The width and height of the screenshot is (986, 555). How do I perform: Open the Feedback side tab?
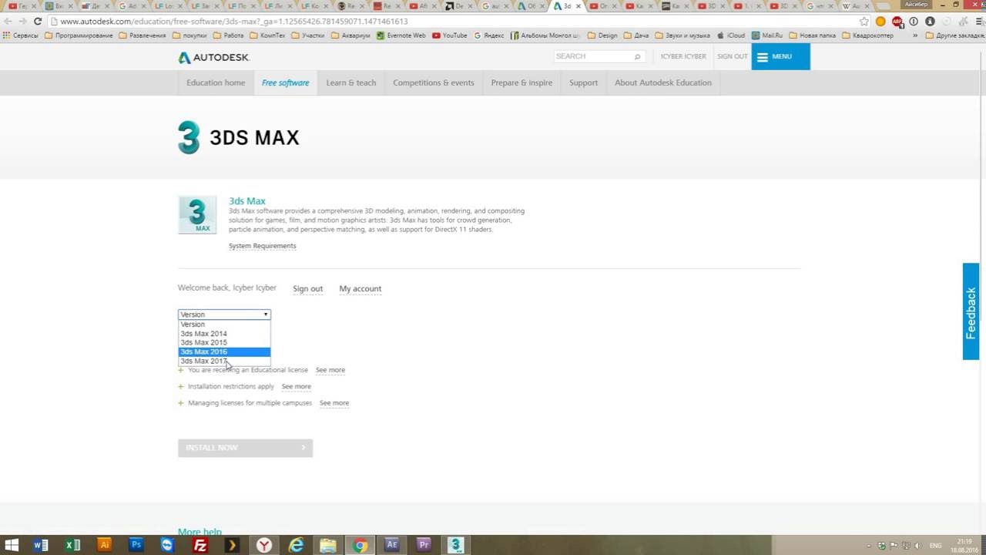pos(971,311)
